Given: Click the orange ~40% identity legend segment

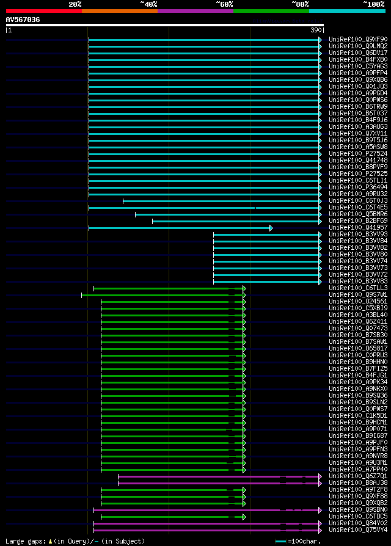Looking at the screenshot, I should coord(120,11).
